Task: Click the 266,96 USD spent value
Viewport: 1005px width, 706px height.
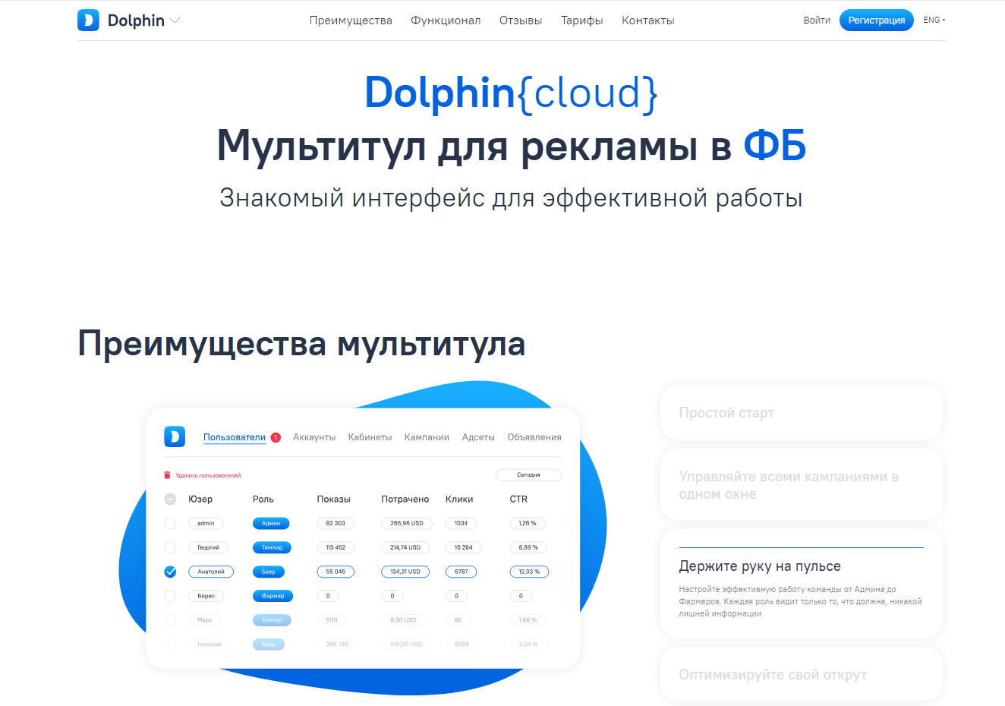Action: point(407,523)
